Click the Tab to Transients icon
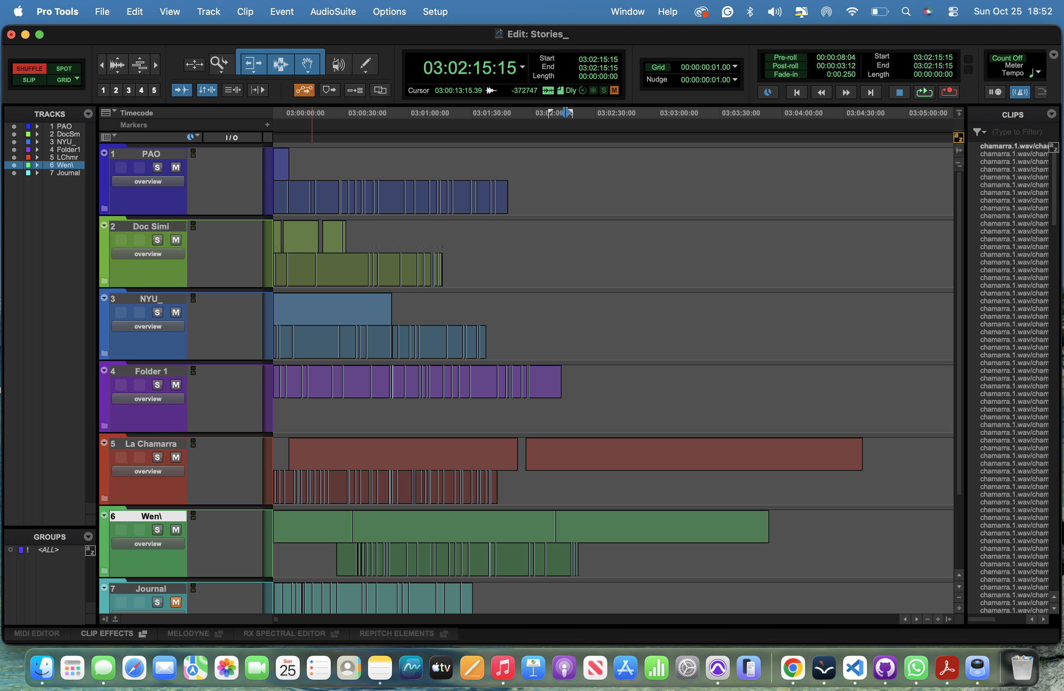 (182, 90)
